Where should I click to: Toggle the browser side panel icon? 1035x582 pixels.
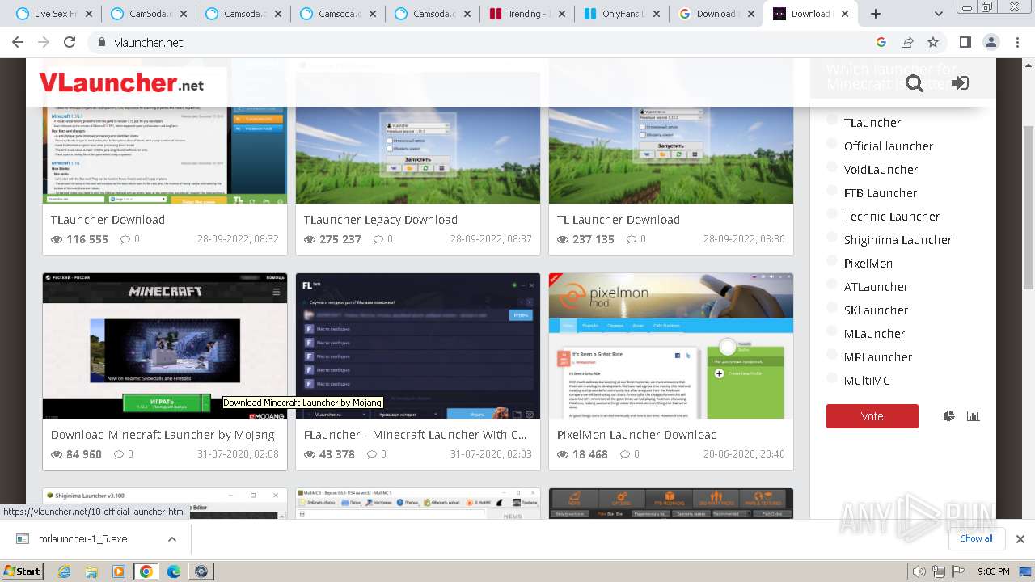click(x=965, y=43)
